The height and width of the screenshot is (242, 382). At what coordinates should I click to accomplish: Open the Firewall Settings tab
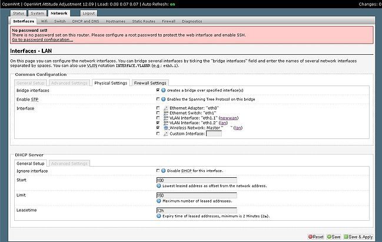pyautogui.click(x=150, y=82)
